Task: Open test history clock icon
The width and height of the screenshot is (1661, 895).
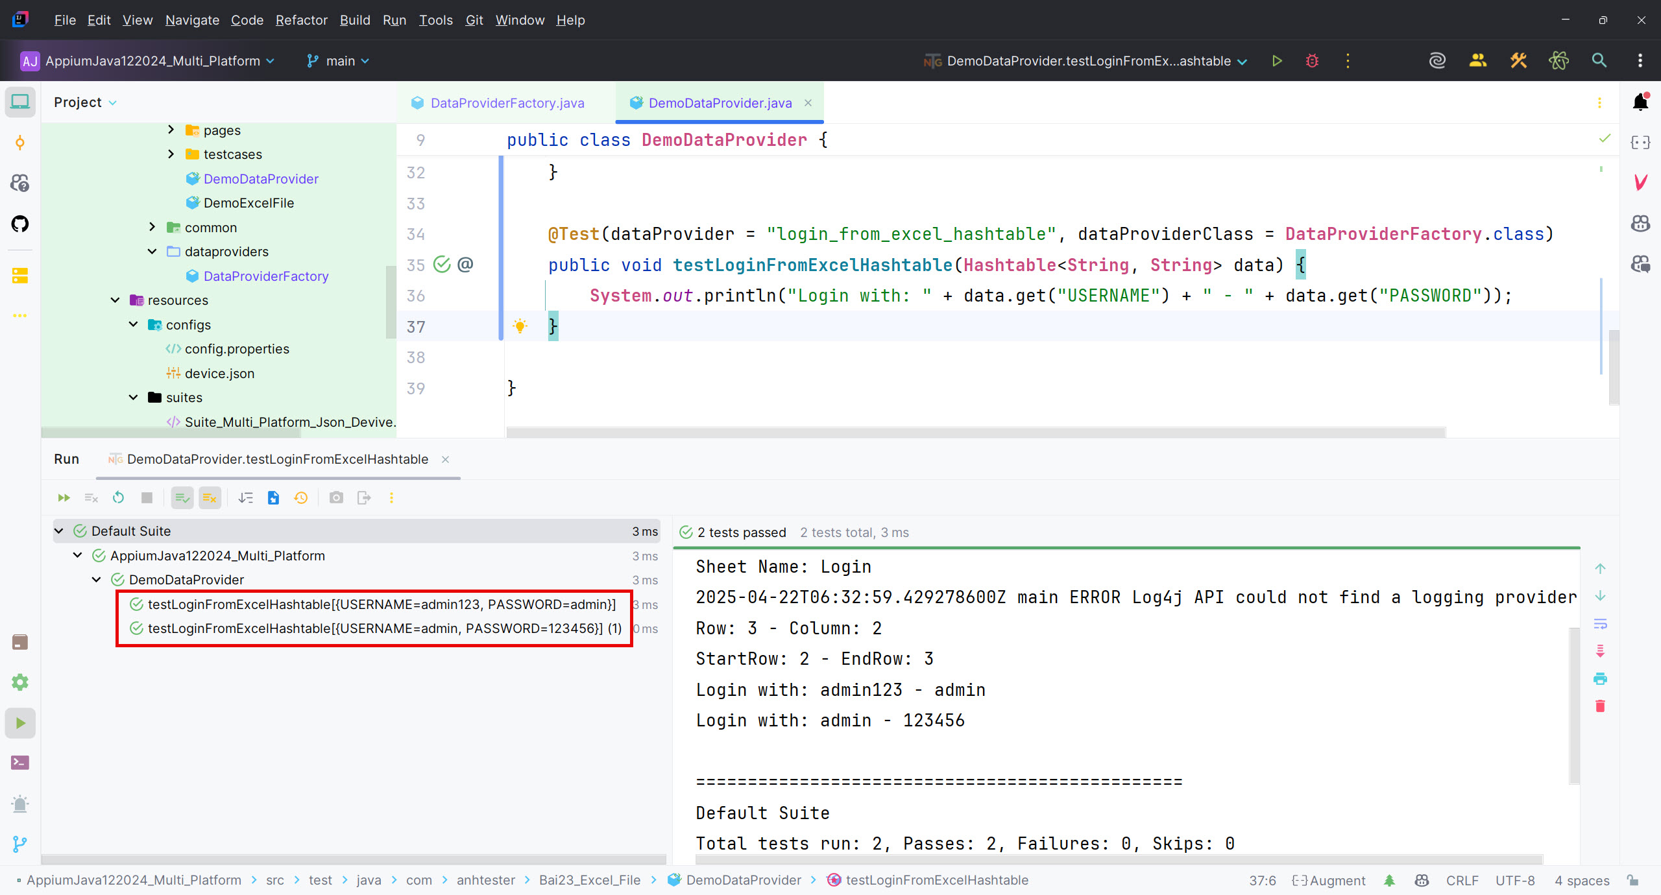Action: 301,497
